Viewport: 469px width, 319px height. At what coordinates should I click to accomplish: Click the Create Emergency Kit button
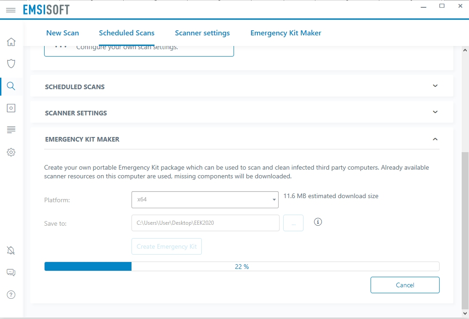(x=166, y=246)
